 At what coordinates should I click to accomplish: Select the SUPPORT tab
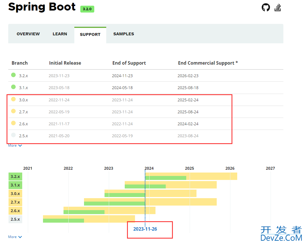pyautogui.click(x=90, y=35)
